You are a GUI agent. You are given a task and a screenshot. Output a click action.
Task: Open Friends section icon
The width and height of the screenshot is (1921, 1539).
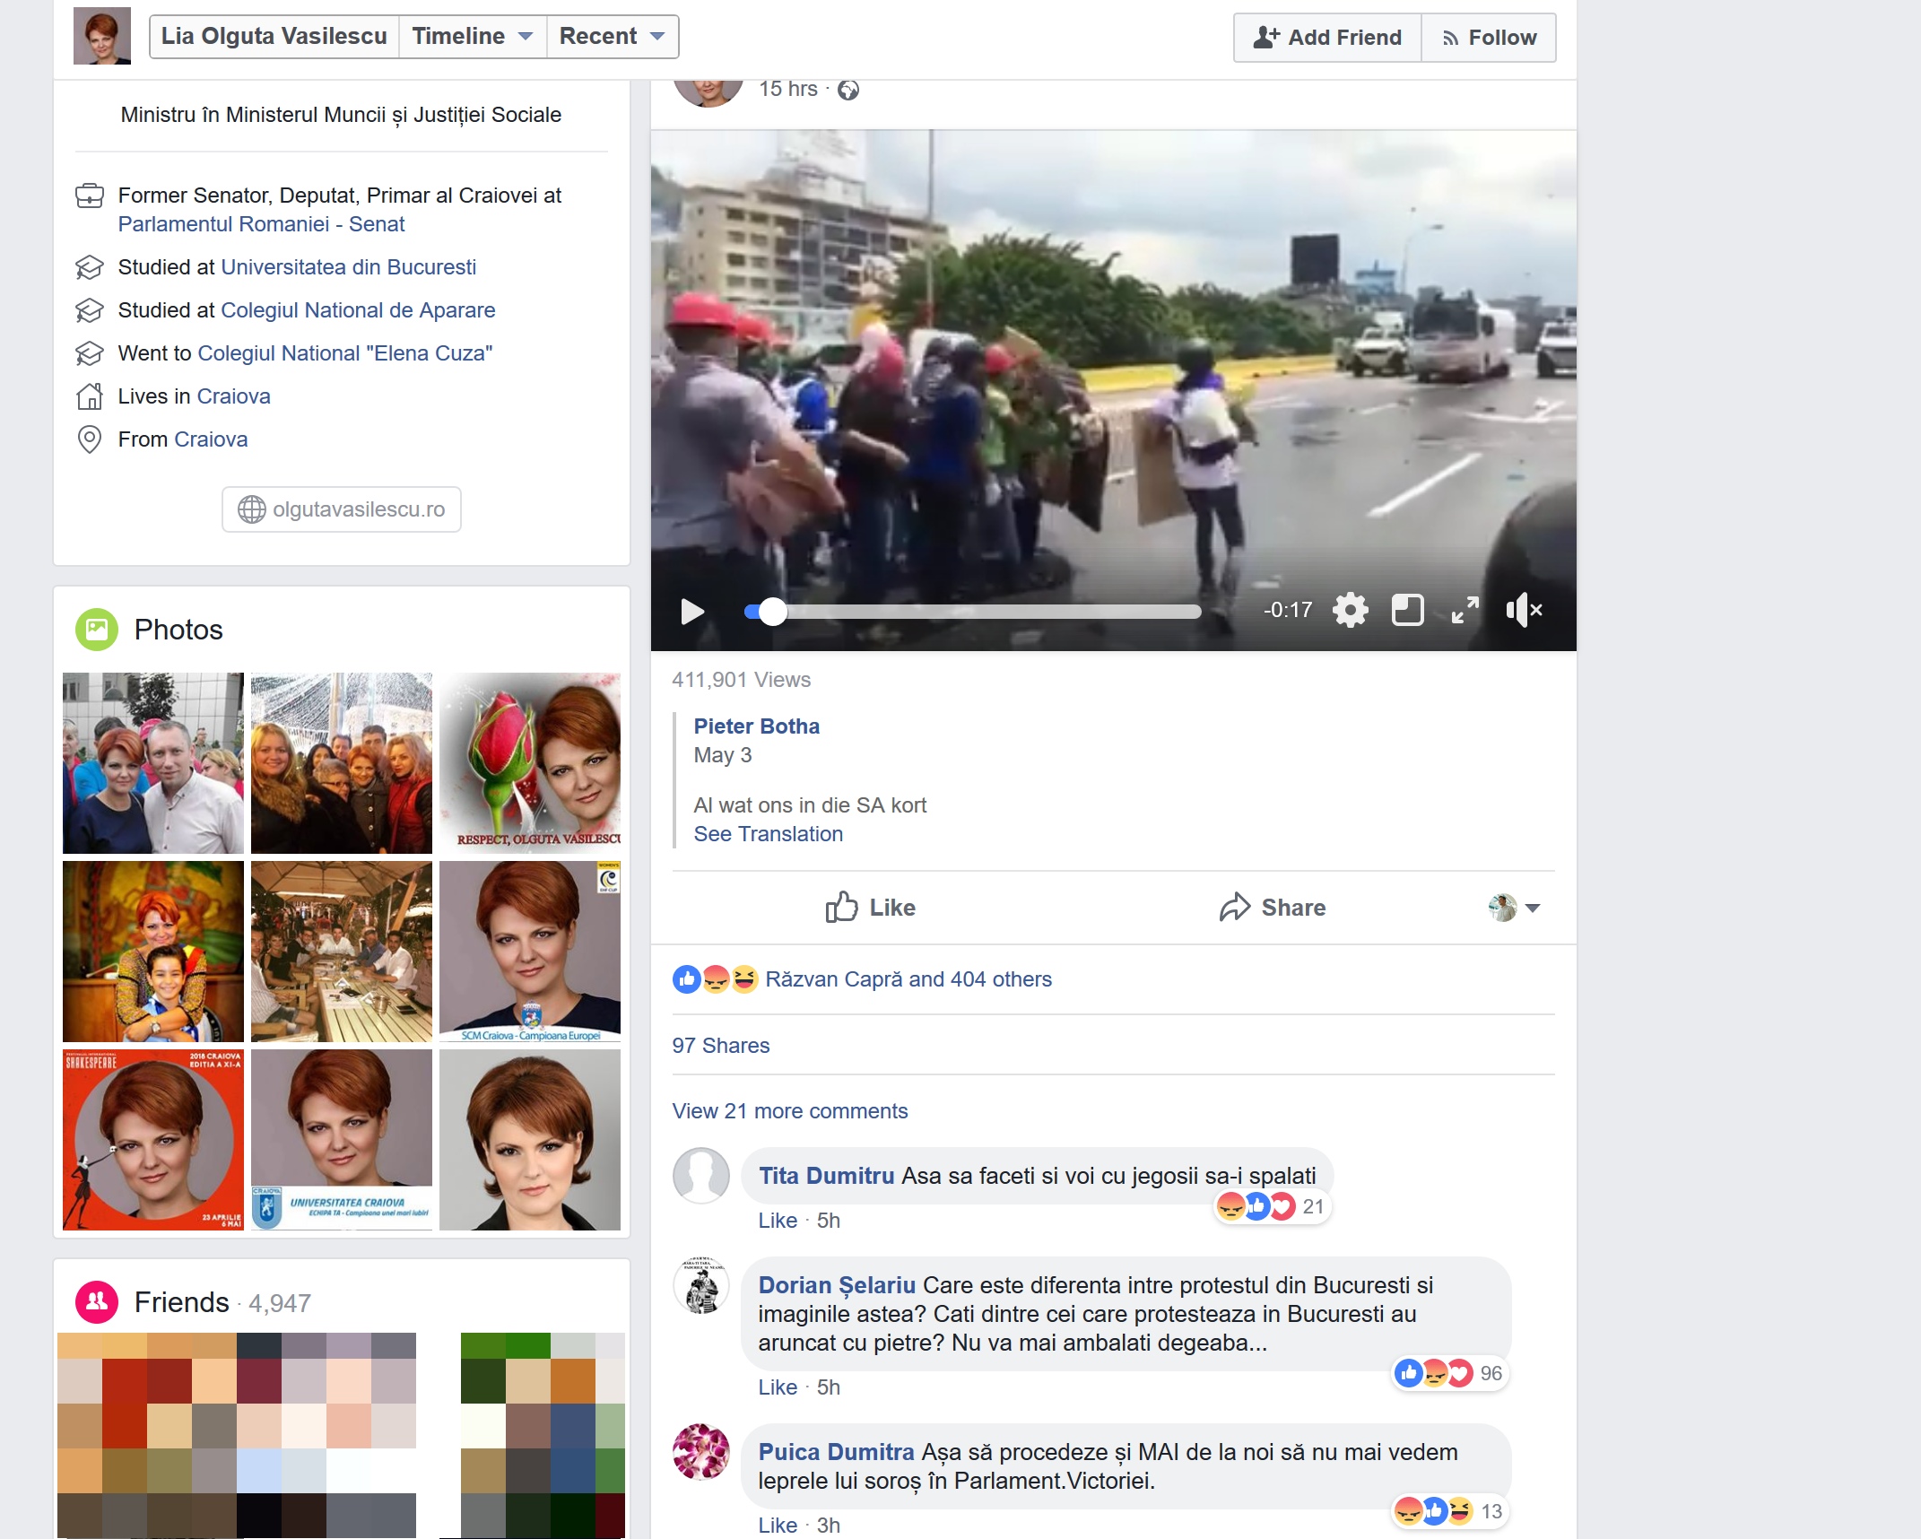pos(97,1302)
